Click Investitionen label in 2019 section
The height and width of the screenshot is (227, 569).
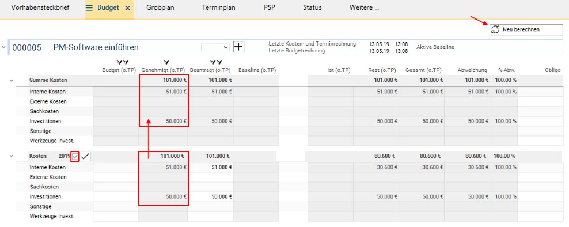[x=45, y=197]
